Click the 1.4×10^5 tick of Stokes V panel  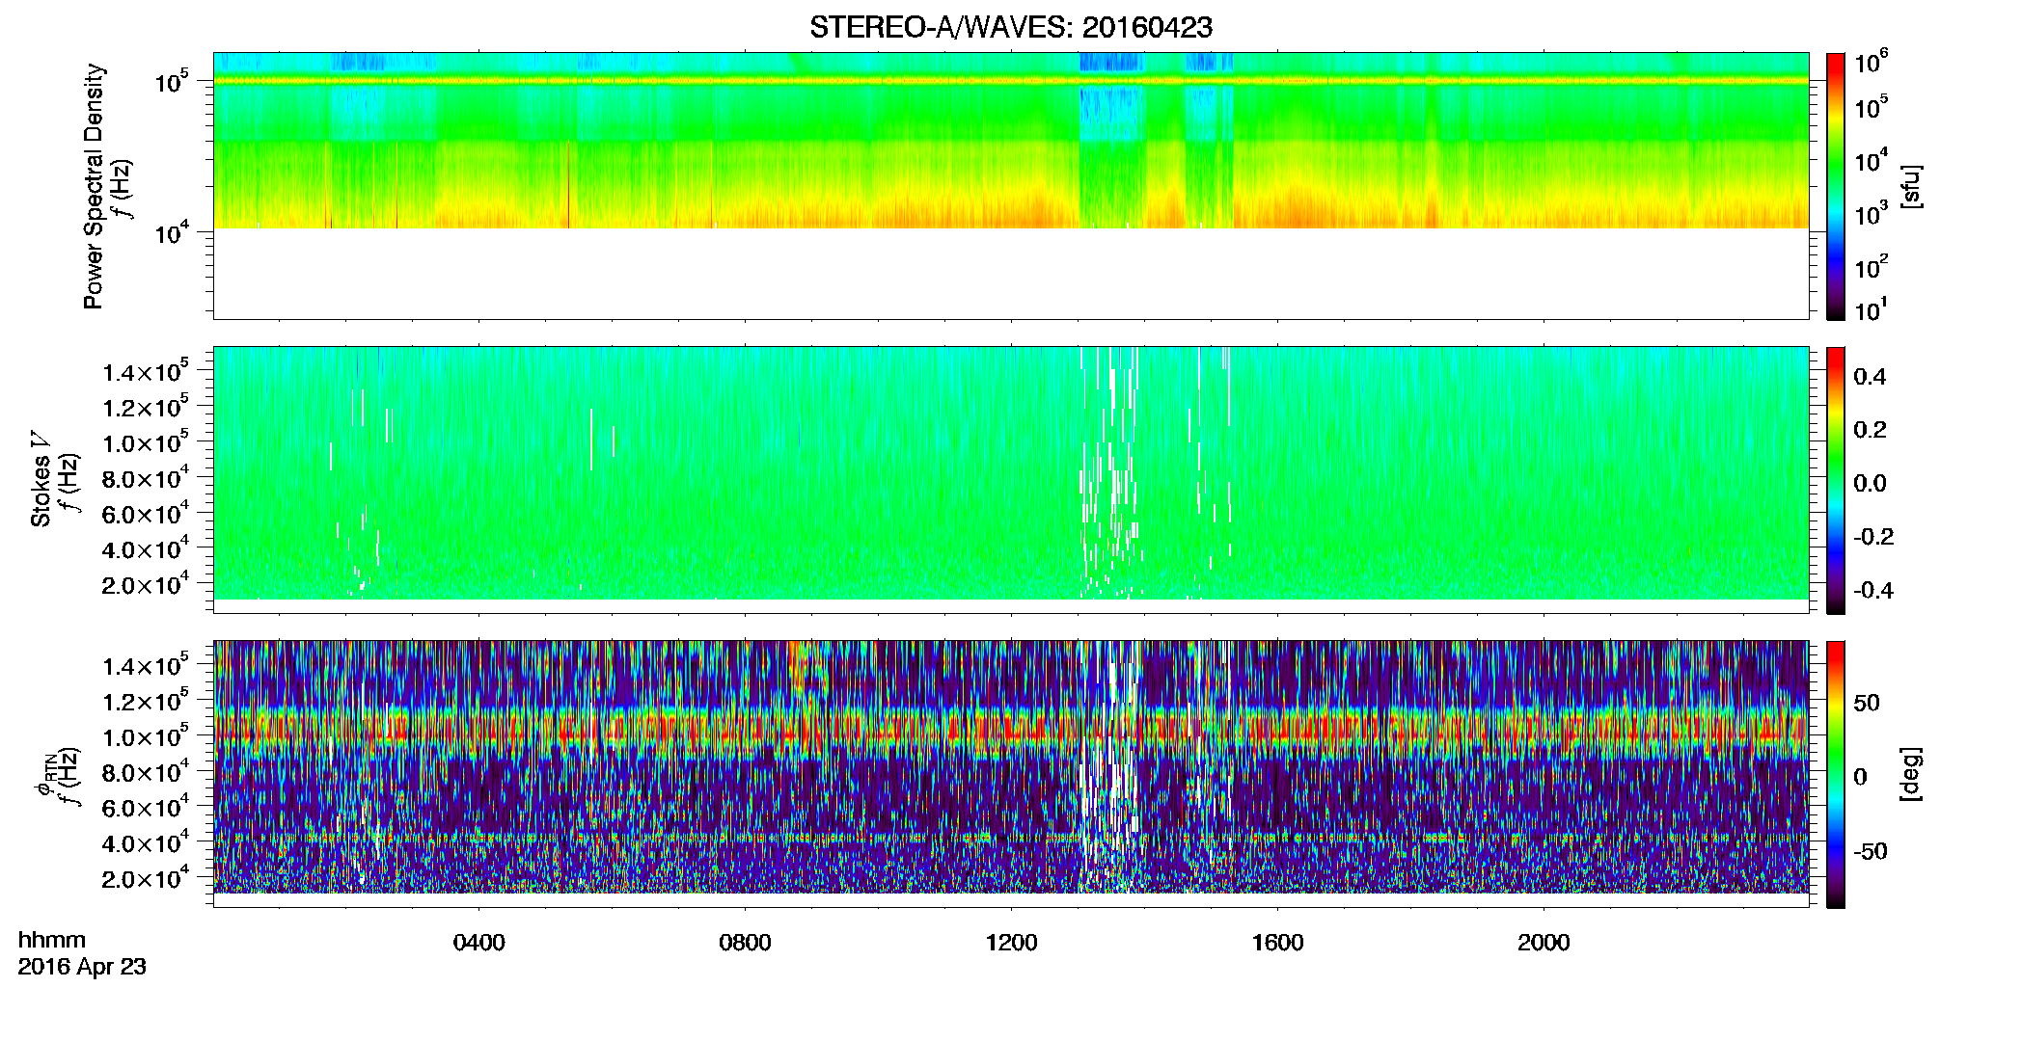[x=148, y=371]
